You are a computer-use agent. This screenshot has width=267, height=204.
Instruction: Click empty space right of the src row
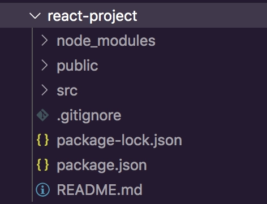point(171,90)
